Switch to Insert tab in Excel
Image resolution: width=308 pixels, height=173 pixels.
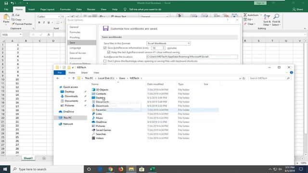(x=31, y=10)
